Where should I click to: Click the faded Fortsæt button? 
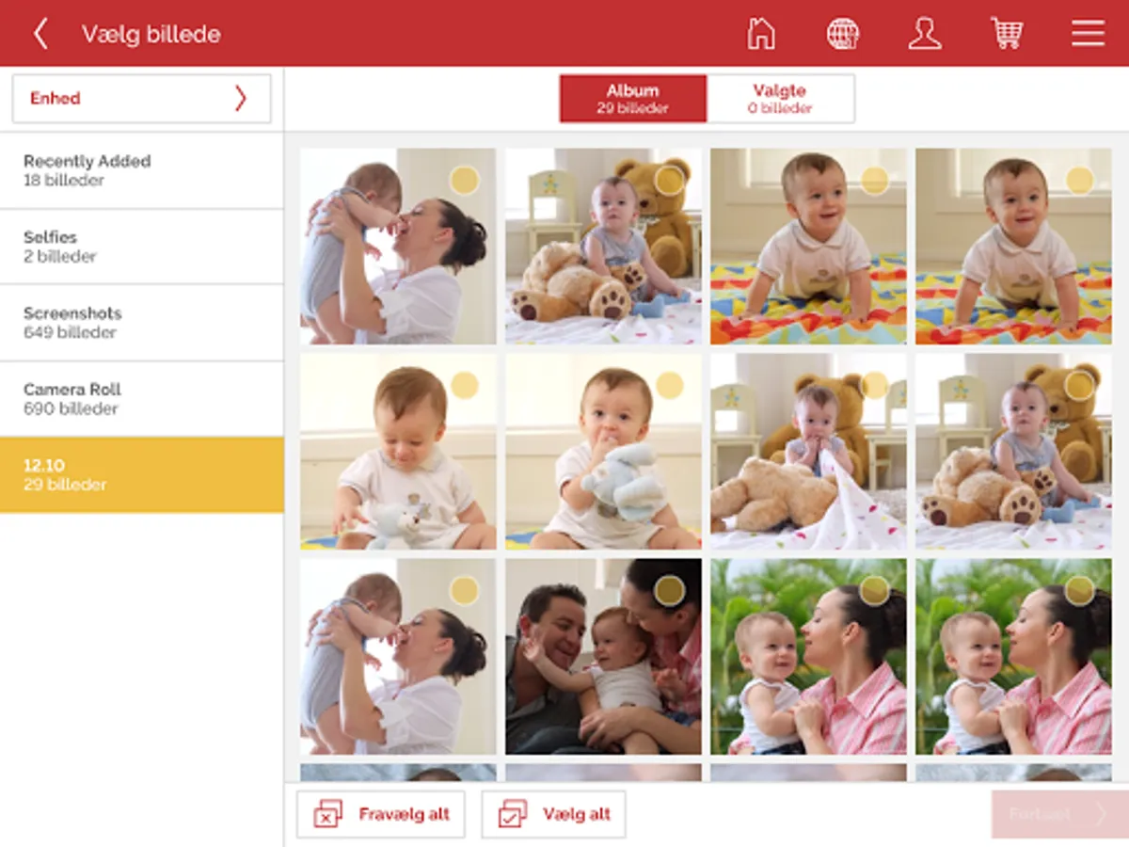pos(1060,814)
